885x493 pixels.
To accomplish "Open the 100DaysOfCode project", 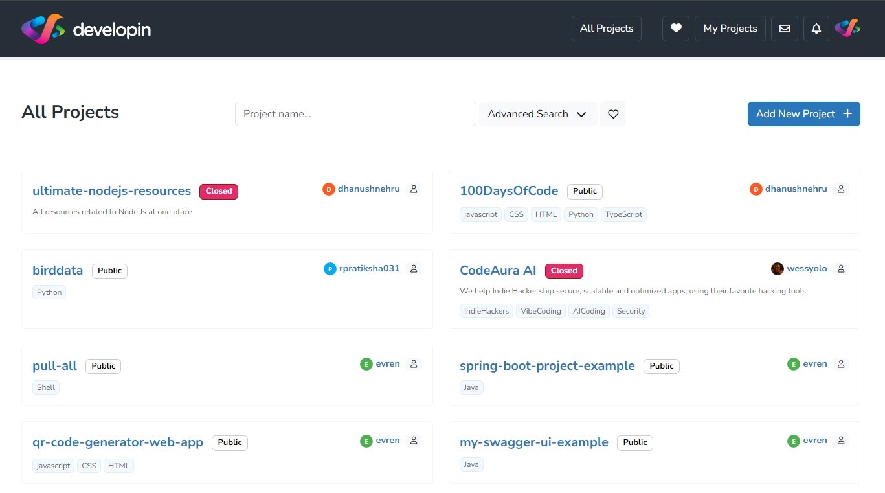I will (509, 190).
